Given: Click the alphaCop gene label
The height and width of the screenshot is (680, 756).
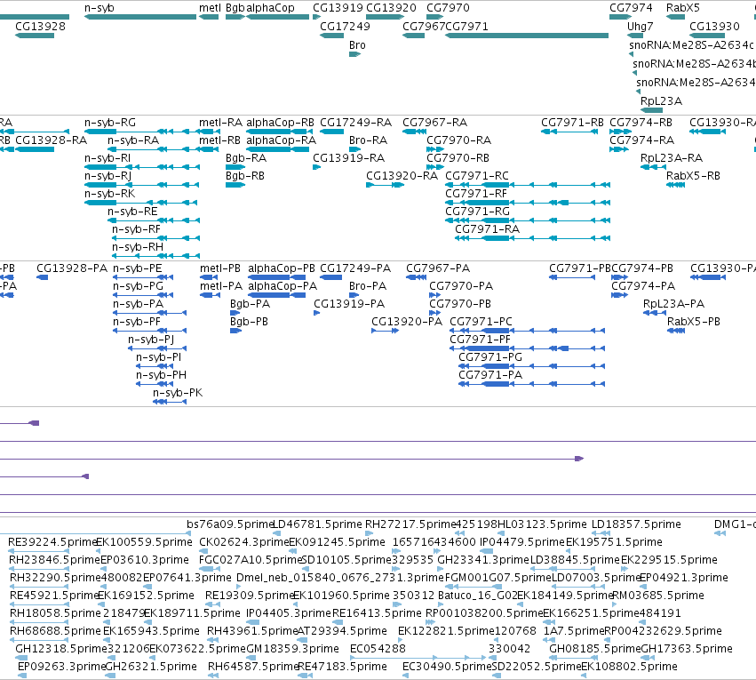Looking at the screenshot, I should (270, 8).
